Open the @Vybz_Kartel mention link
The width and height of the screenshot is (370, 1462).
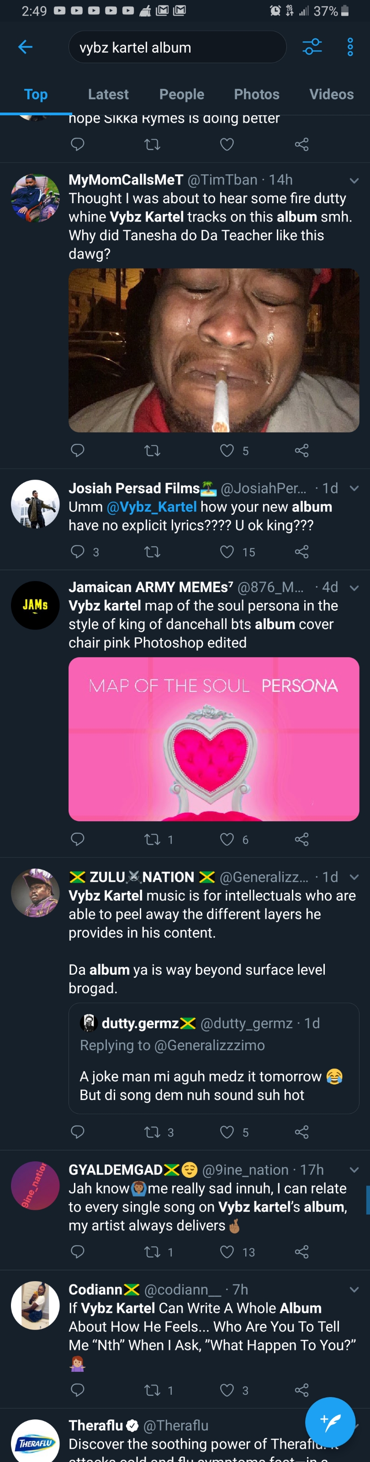click(151, 507)
